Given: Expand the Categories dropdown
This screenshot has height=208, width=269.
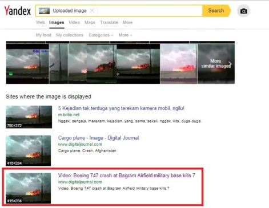Looking at the screenshot, I should pos(101,35).
